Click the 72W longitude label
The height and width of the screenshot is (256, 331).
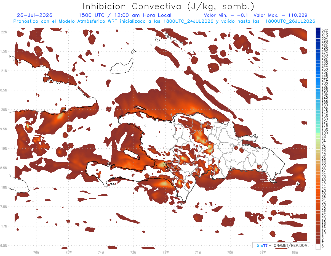coord(165,252)
